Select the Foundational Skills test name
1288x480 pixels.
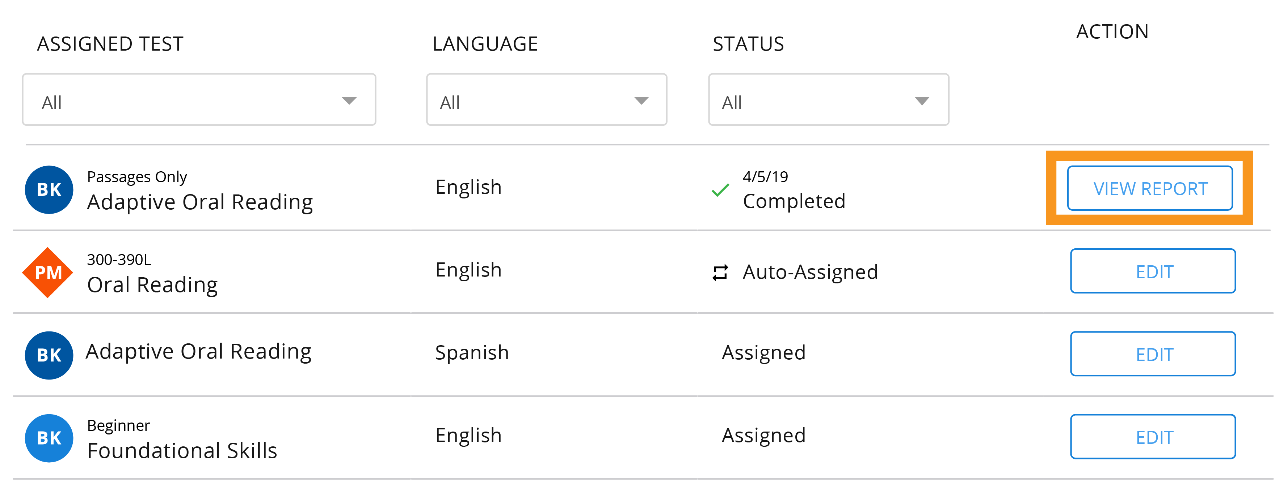(182, 450)
